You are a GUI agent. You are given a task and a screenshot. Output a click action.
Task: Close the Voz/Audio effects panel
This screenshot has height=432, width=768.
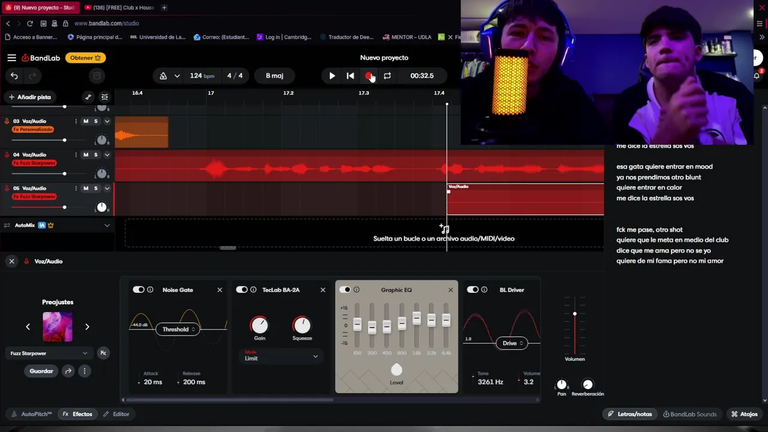pos(11,262)
